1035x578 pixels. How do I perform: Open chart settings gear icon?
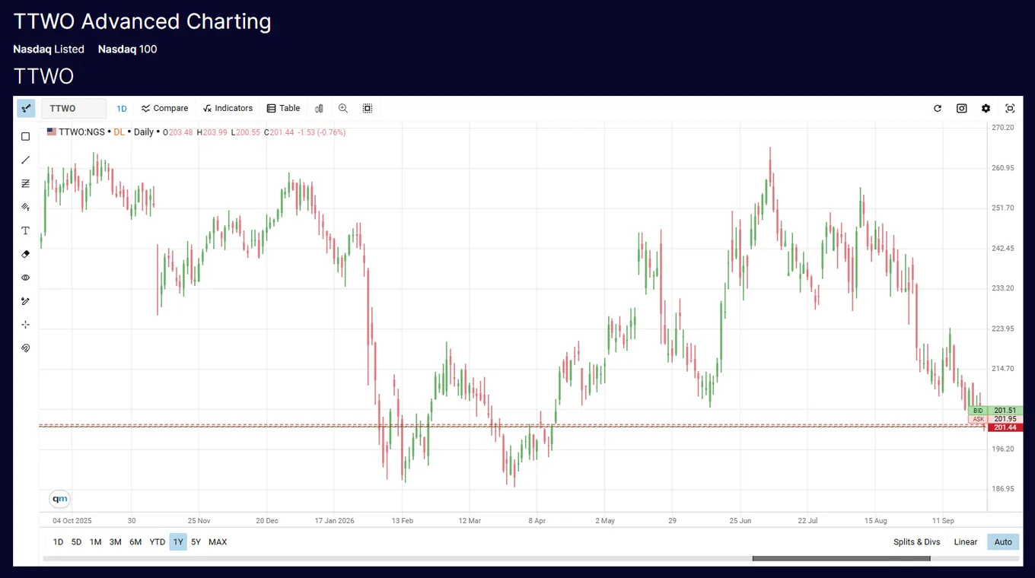click(986, 108)
